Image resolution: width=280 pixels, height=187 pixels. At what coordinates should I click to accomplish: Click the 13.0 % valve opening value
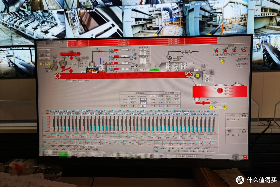[113, 53]
